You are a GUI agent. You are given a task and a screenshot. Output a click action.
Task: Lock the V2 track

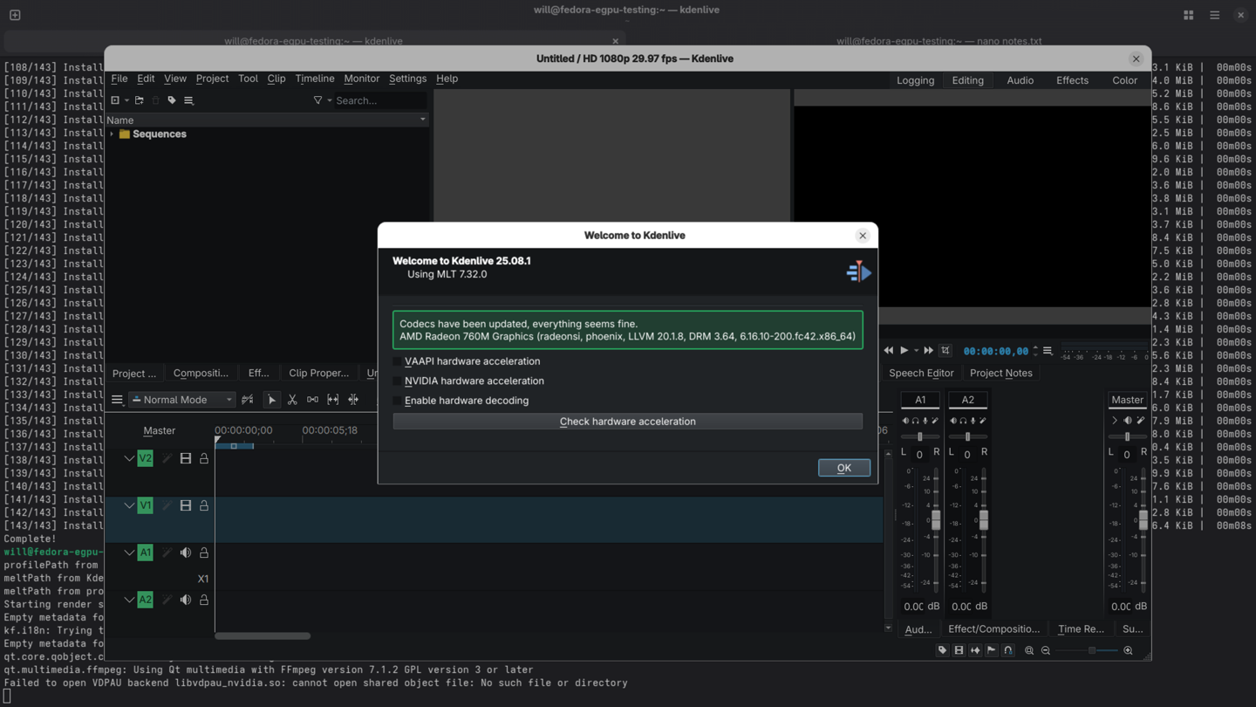click(x=204, y=458)
